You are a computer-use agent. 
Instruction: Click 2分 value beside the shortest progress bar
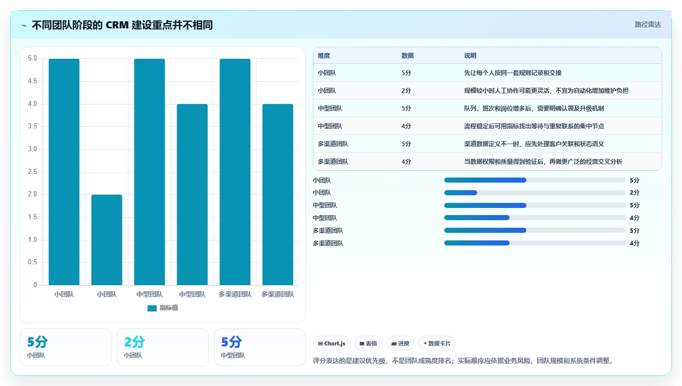click(x=634, y=193)
